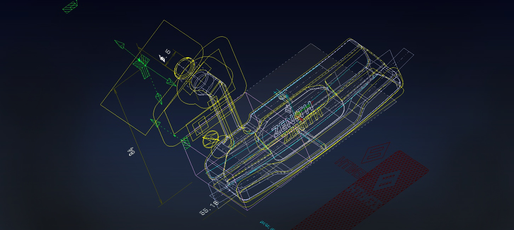514x230 pixels.
Task: Click the lowest green hatched block near the putter neck
Action: 185,143
